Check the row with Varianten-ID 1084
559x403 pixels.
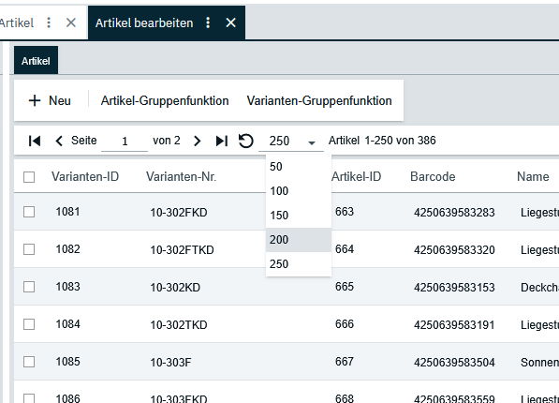[x=29, y=324]
